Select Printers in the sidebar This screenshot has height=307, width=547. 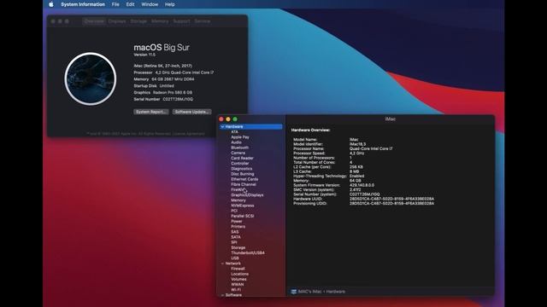pos(238,227)
